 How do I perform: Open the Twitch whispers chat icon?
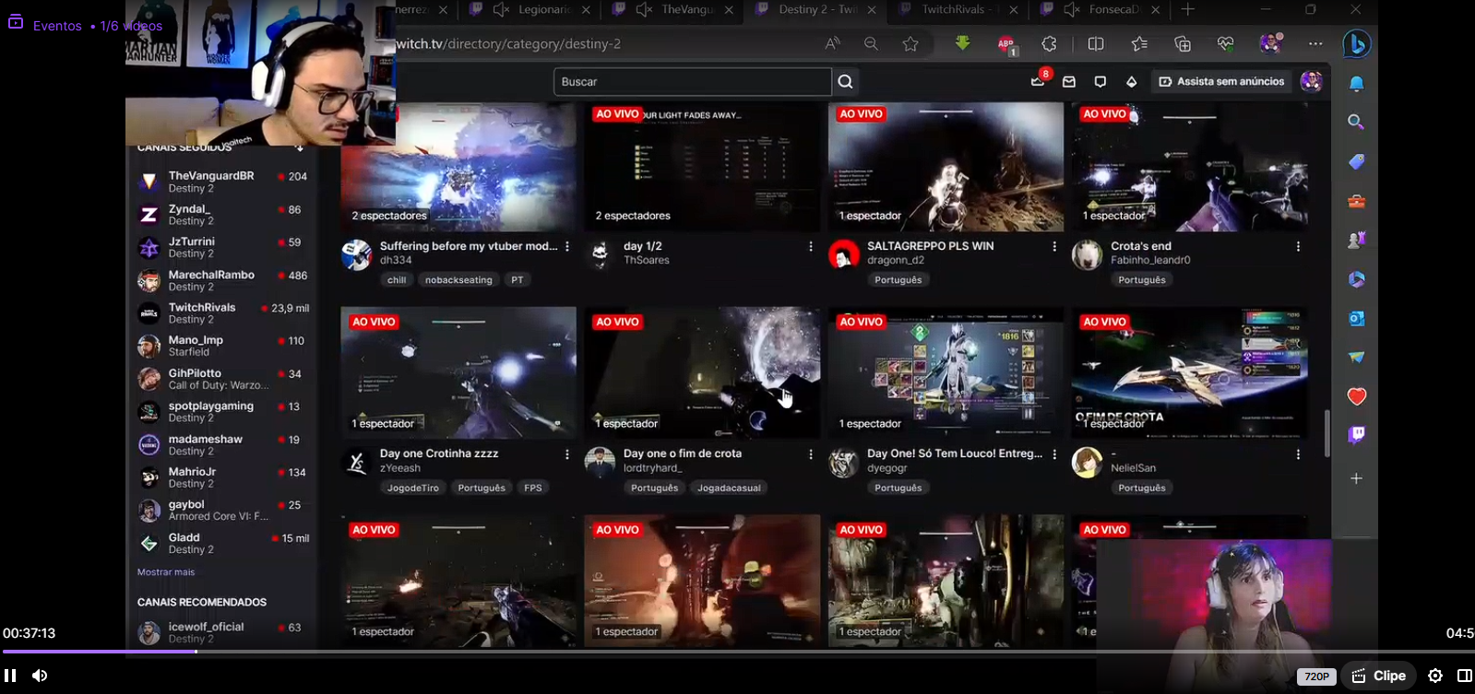coord(1100,82)
